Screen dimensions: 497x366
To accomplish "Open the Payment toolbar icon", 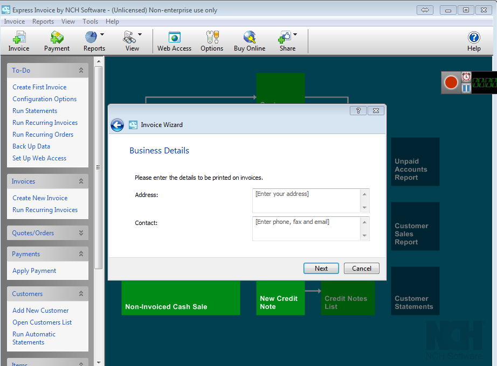I will coord(57,41).
